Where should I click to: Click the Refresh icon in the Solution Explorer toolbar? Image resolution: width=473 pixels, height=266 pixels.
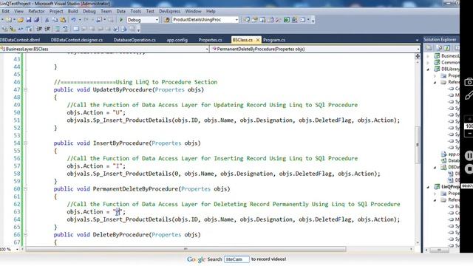pos(447,48)
